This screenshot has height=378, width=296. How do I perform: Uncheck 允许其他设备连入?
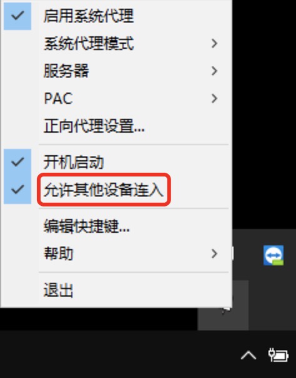point(17,190)
